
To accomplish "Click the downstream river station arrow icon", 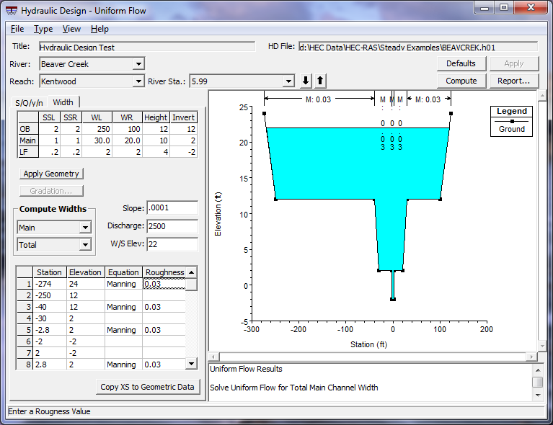I will tap(306, 81).
